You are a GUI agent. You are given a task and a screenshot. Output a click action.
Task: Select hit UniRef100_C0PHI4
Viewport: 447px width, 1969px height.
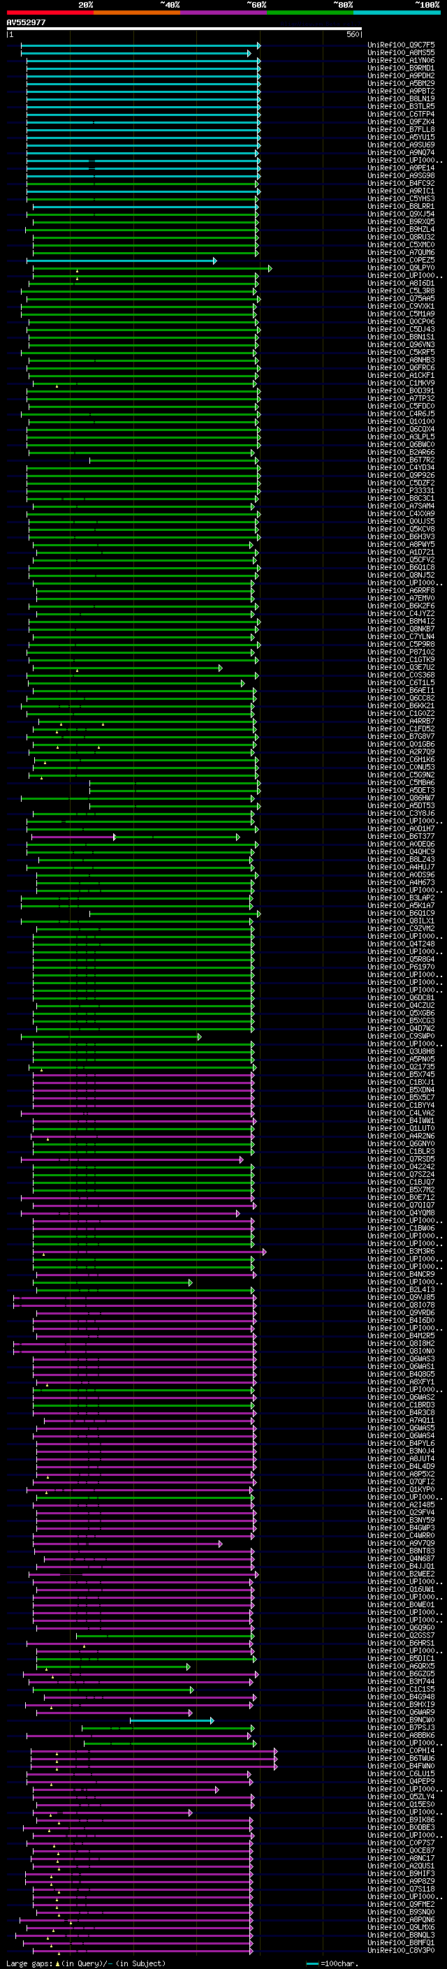tap(401, 1750)
